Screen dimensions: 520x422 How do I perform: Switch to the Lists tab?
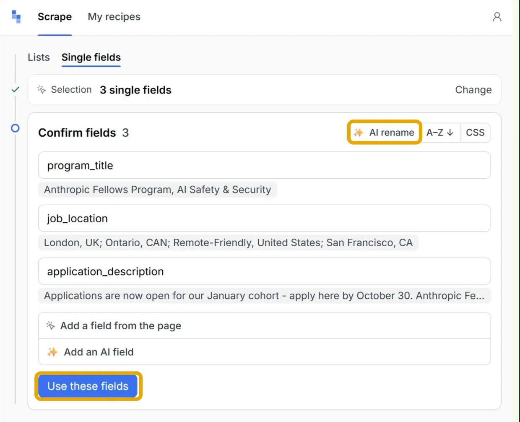click(x=39, y=57)
